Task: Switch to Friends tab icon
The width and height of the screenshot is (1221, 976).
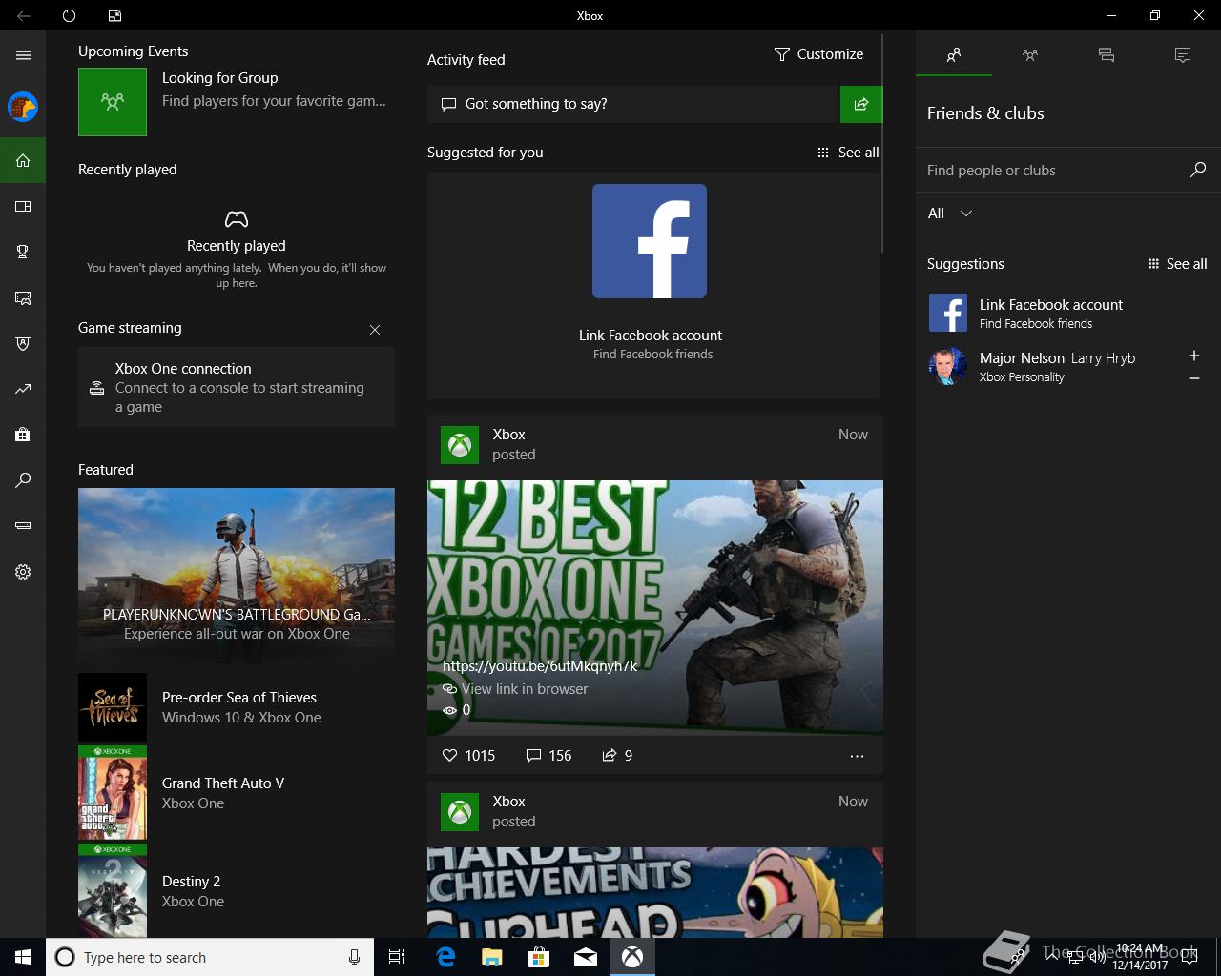Action: click(954, 55)
